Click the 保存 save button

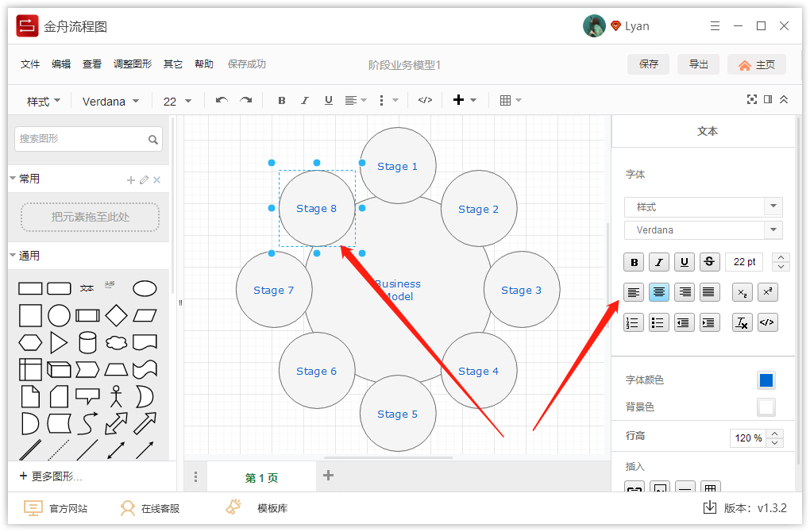click(648, 64)
